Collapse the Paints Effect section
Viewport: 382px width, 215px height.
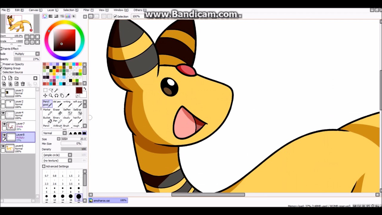(1, 49)
